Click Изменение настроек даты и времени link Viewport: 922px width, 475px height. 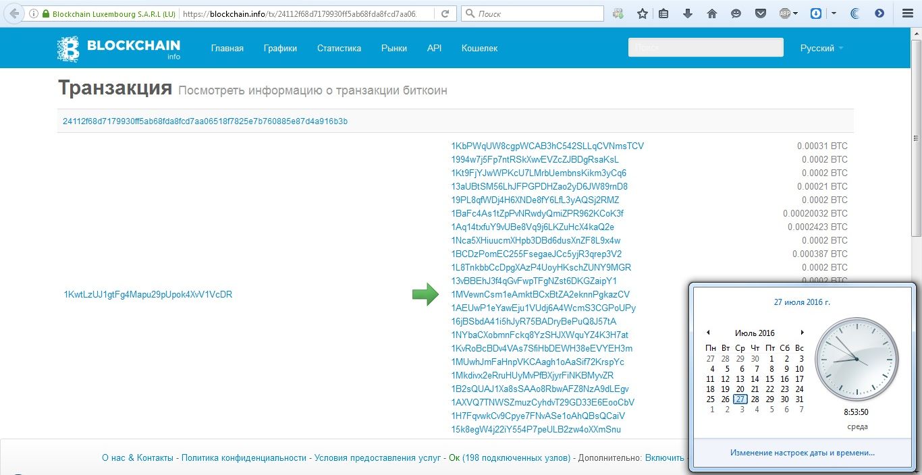pyautogui.click(x=802, y=453)
